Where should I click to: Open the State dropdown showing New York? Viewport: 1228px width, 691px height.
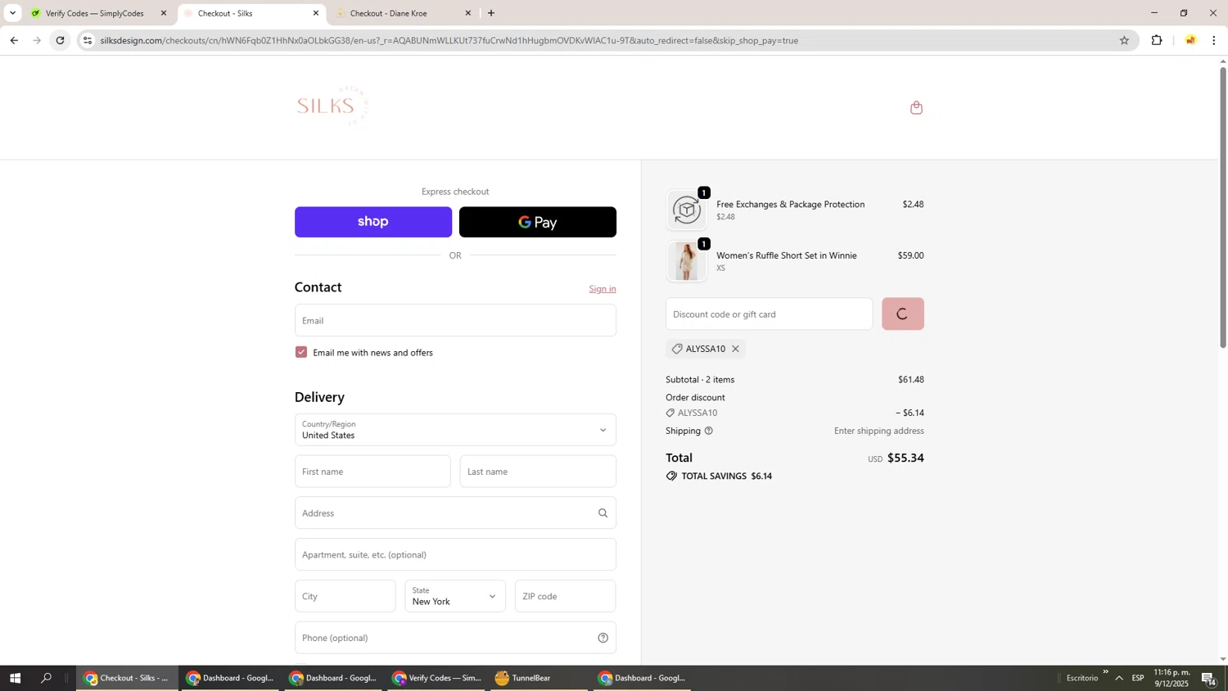click(x=455, y=596)
